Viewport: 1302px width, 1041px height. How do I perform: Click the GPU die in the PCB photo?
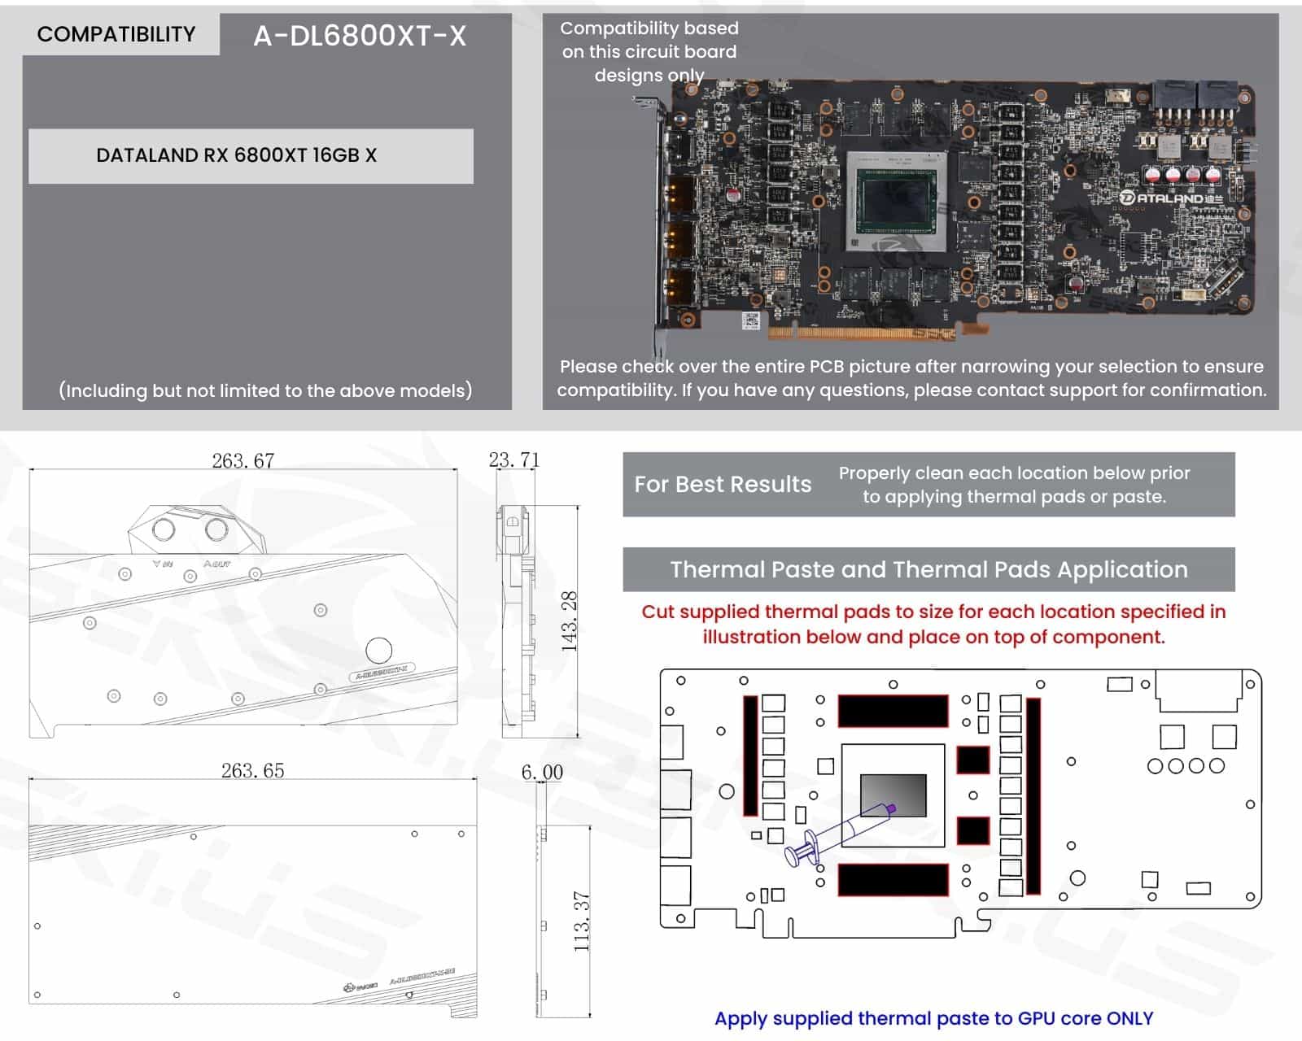tap(898, 200)
